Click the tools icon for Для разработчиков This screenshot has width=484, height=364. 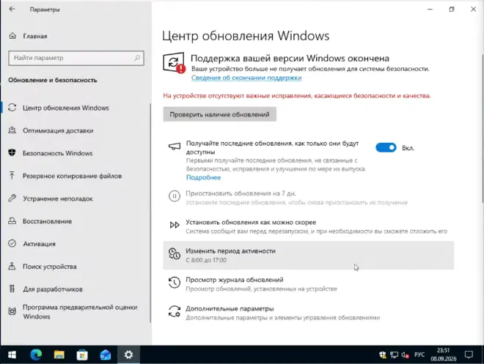12,289
